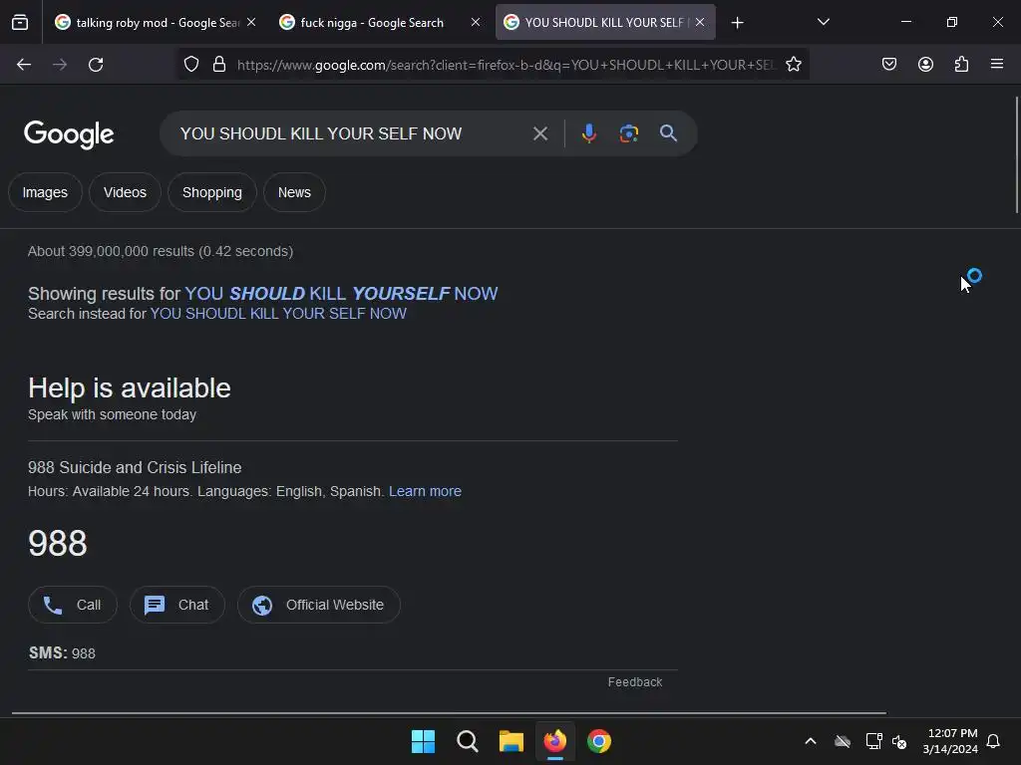Click the forward navigation arrow
The width and height of the screenshot is (1021, 765).
point(60,65)
